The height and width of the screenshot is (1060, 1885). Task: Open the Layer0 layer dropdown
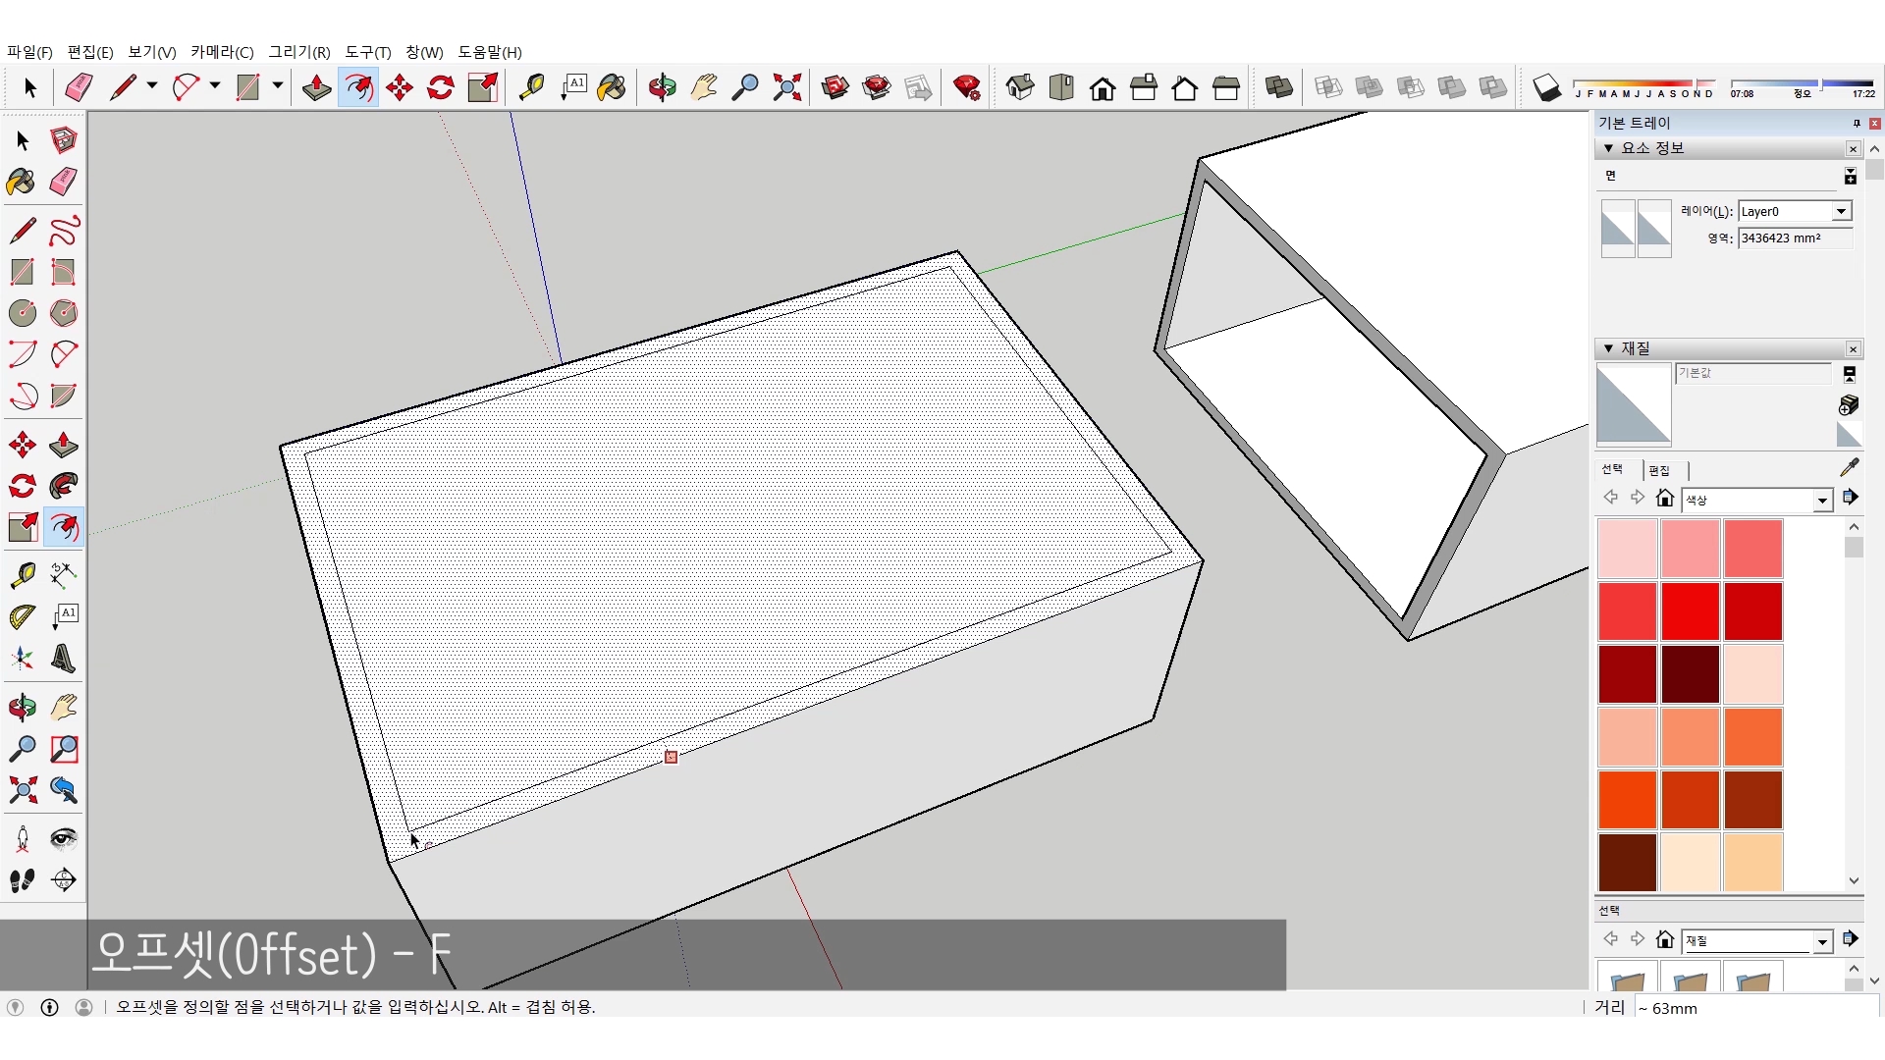1842,212
